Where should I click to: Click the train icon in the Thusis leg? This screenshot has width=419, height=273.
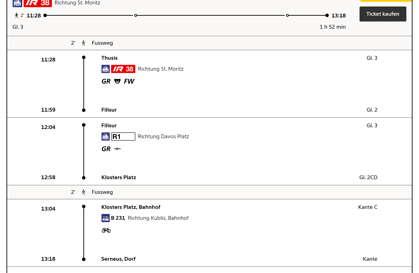(x=106, y=69)
